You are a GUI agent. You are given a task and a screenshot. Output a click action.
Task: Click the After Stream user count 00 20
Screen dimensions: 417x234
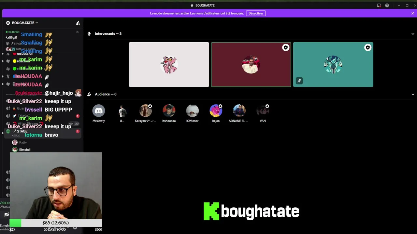[x=74, y=124]
